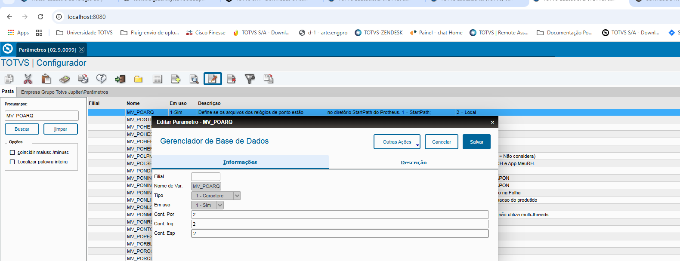Click the Cont. Por input field
The height and width of the screenshot is (261, 680).
(340, 215)
